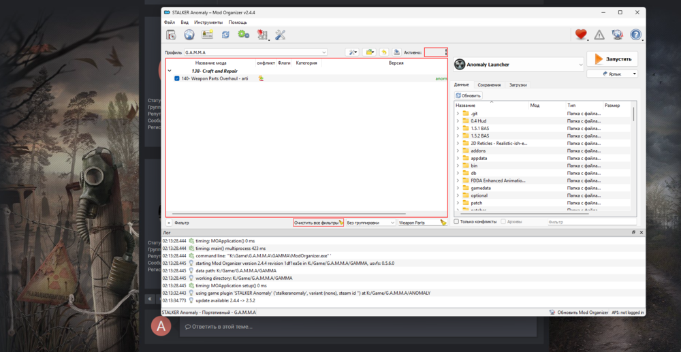Open the Nexus globe icon in toolbar

[x=189, y=35]
